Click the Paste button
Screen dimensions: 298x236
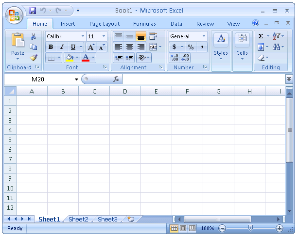click(x=18, y=47)
